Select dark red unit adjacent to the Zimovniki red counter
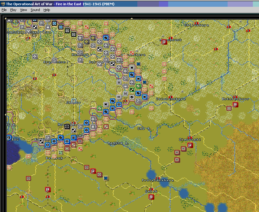Image resolution: width=259 pixels, height=212 pixels. (184, 149)
